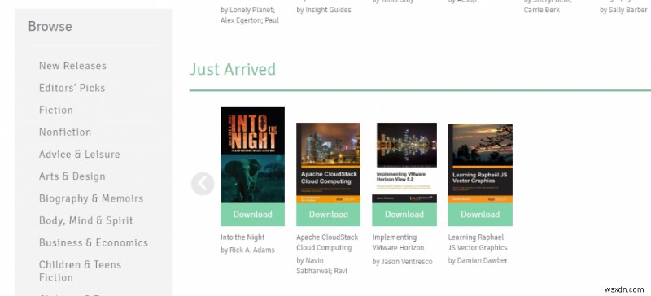Open New Releases category
The width and height of the screenshot is (651, 296).
[72, 66]
